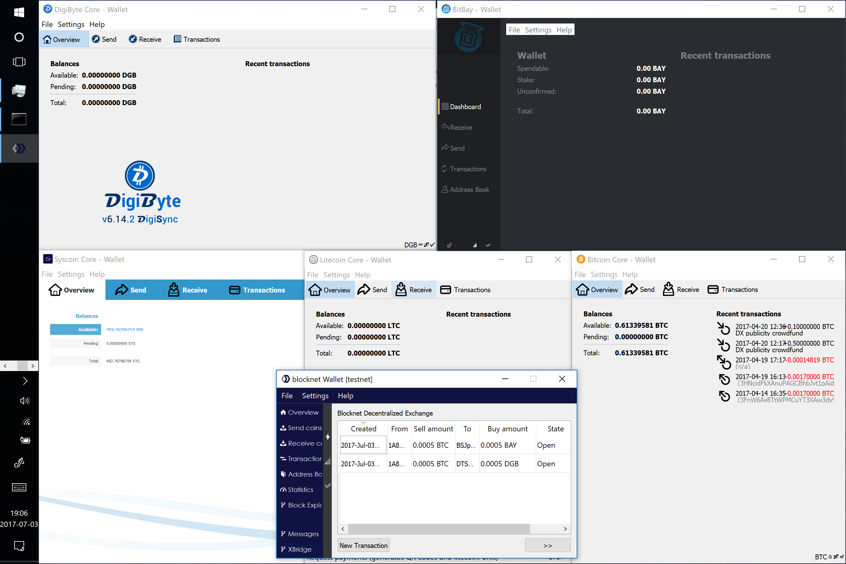Open Send tab in Litecoin Core wallet
Image resolution: width=846 pixels, height=564 pixels.
click(372, 290)
